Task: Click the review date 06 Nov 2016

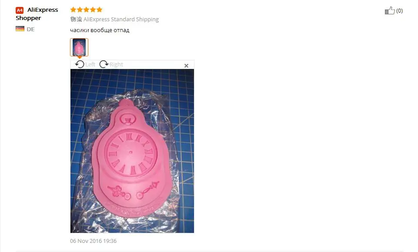Action: [x=94, y=241]
